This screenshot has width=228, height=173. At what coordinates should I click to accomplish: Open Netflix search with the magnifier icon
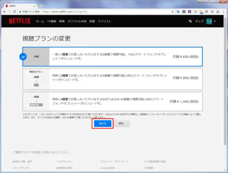tap(190, 21)
